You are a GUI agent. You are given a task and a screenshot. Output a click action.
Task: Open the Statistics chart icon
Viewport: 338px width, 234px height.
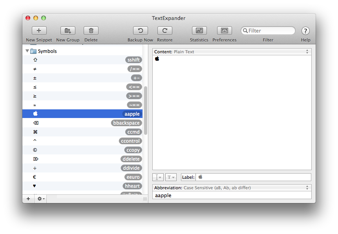pyautogui.click(x=199, y=31)
